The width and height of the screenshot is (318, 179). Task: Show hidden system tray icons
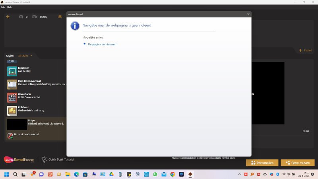pyautogui.click(x=240, y=174)
